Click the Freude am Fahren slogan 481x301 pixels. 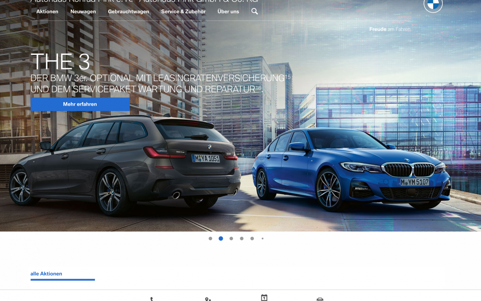point(390,29)
